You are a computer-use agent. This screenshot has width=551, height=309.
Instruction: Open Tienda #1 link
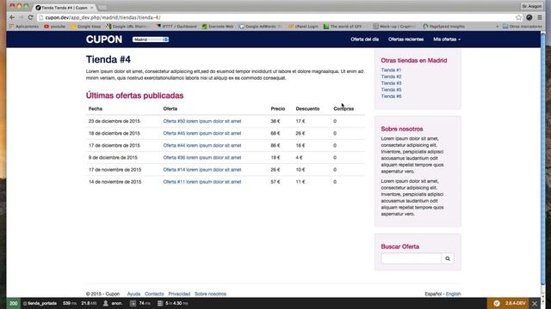(x=391, y=70)
